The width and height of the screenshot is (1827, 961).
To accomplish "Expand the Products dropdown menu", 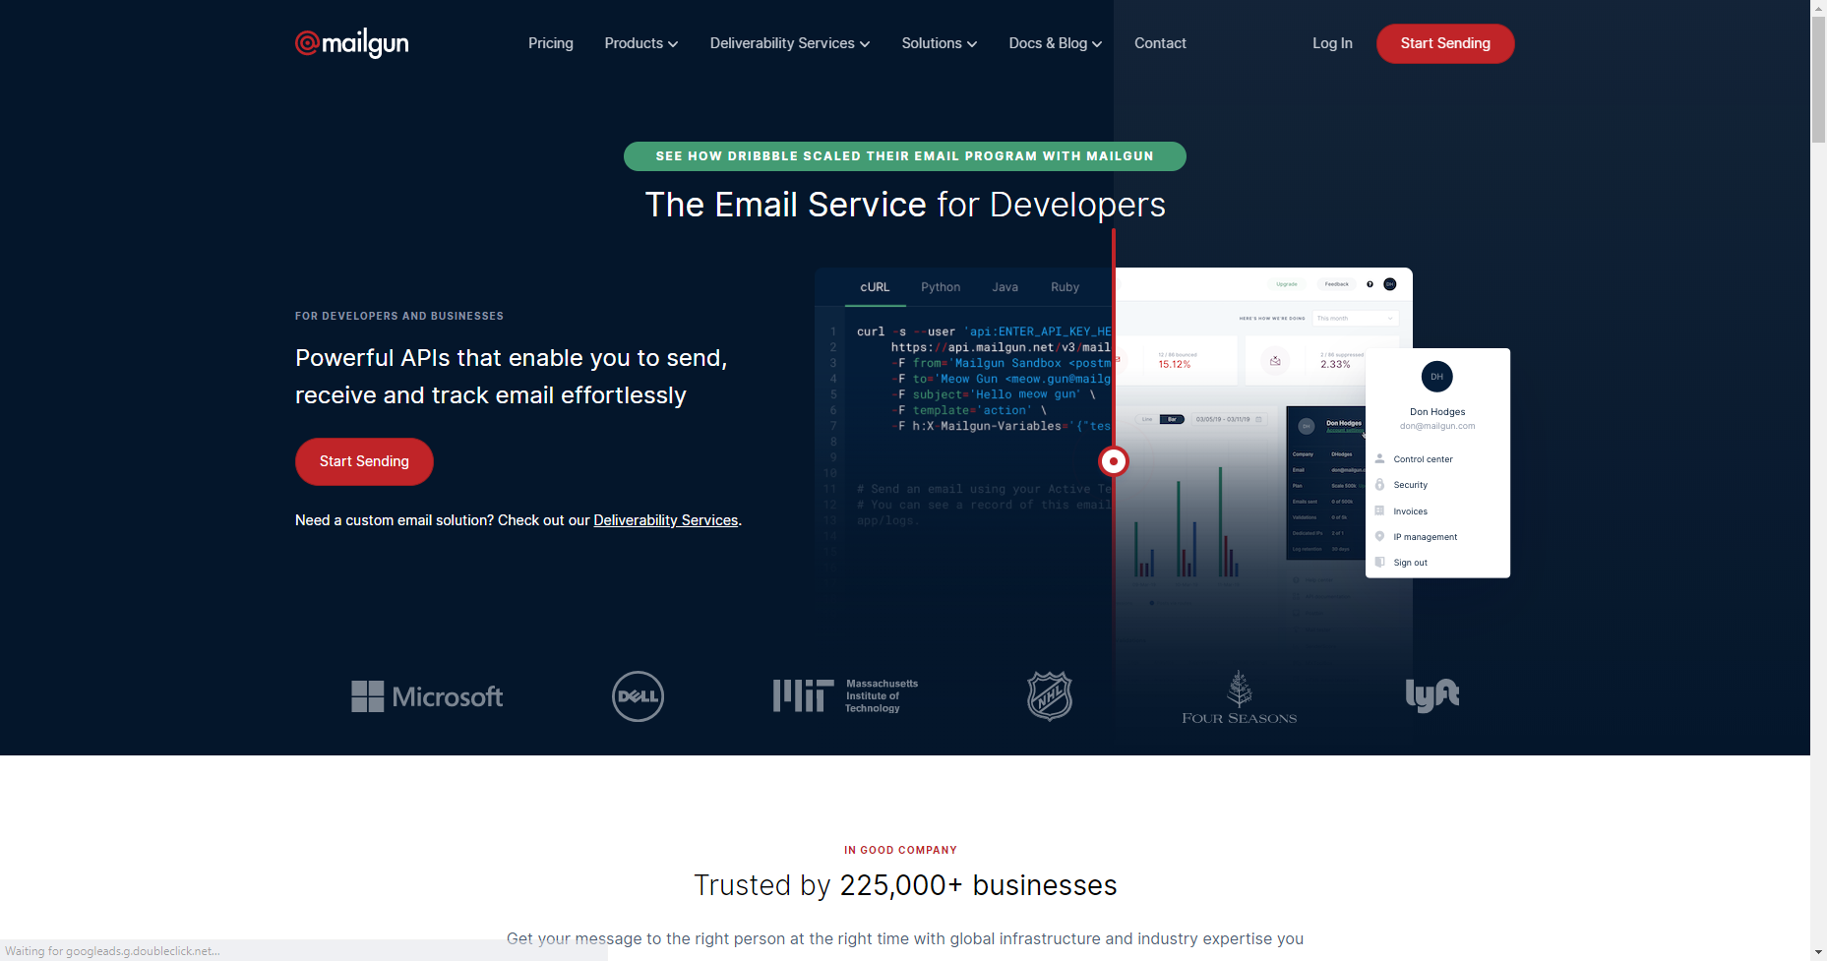I will click(x=641, y=43).
